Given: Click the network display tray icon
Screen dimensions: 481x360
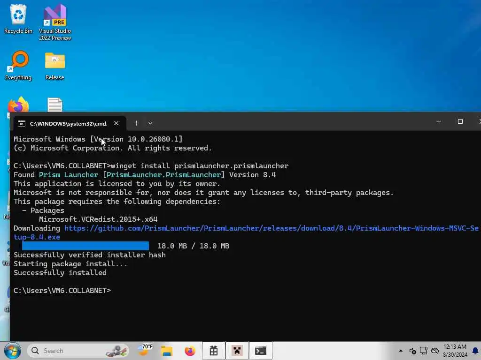Looking at the screenshot, I should click(x=424, y=351).
